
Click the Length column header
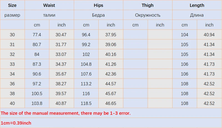click(197, 5)
